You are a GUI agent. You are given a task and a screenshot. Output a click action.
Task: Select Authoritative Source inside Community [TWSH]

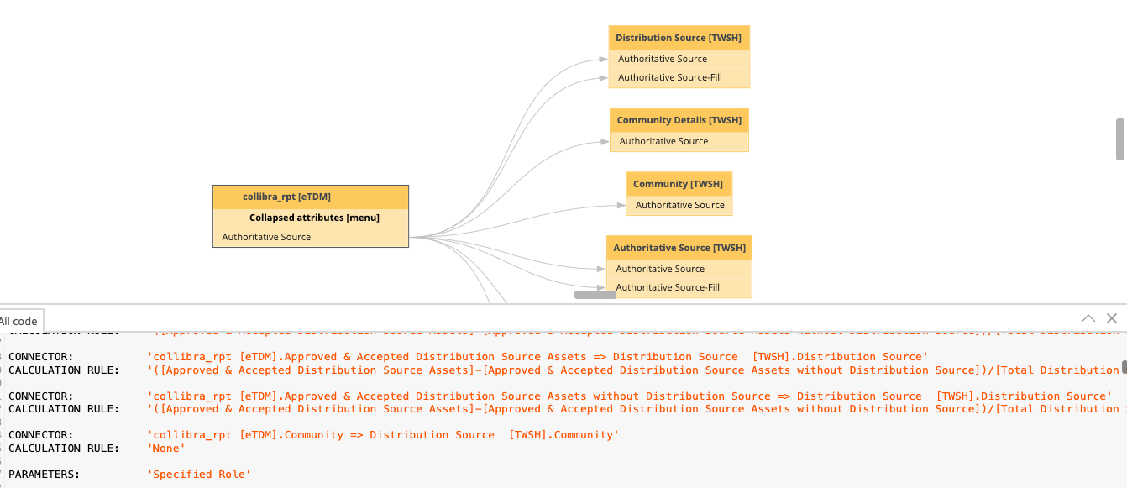[x=679, y=204]
